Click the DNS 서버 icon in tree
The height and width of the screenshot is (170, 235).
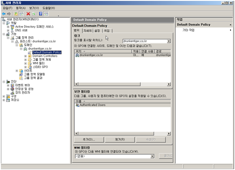tap(13, 30)
